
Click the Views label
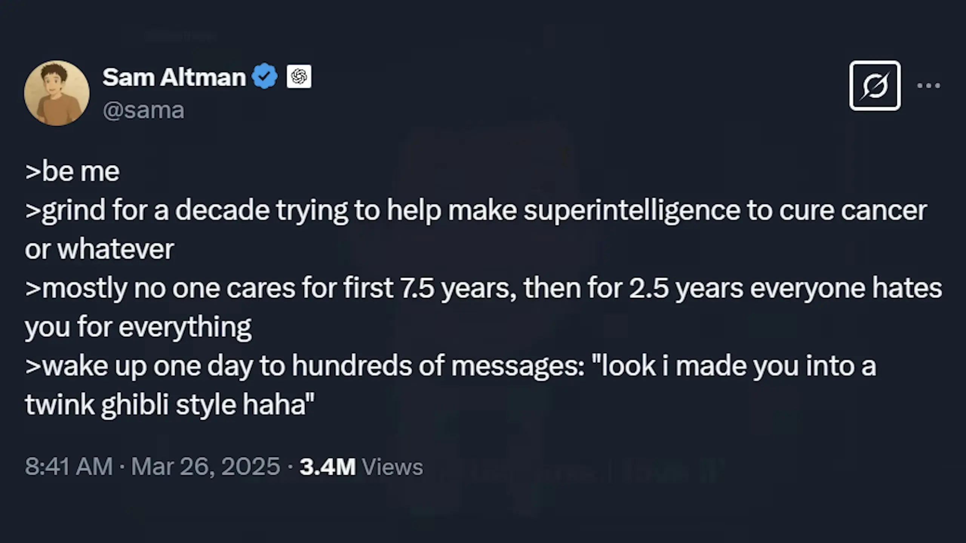tap(392, 467)
